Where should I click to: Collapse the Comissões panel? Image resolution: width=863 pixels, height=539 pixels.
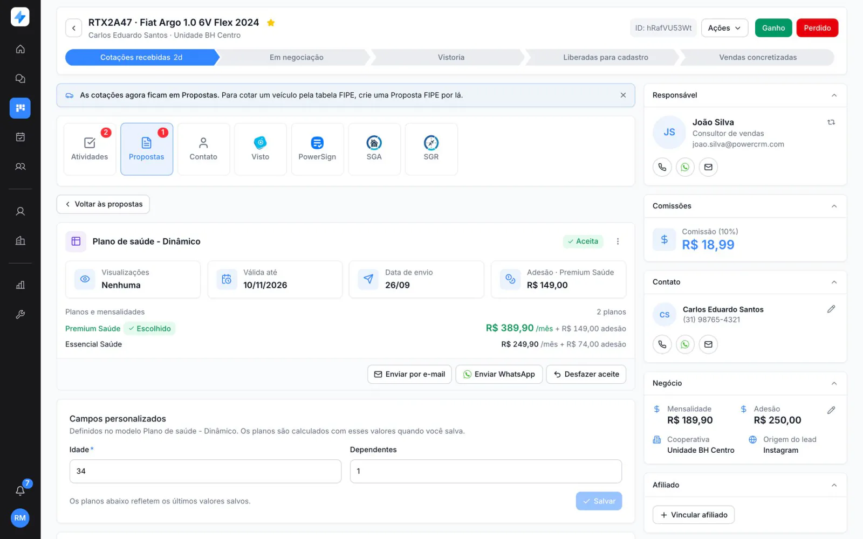click(834, 206)
